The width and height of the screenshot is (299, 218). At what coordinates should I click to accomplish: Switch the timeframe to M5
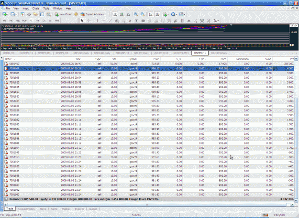pyautogui.click(x=11, y=21)
